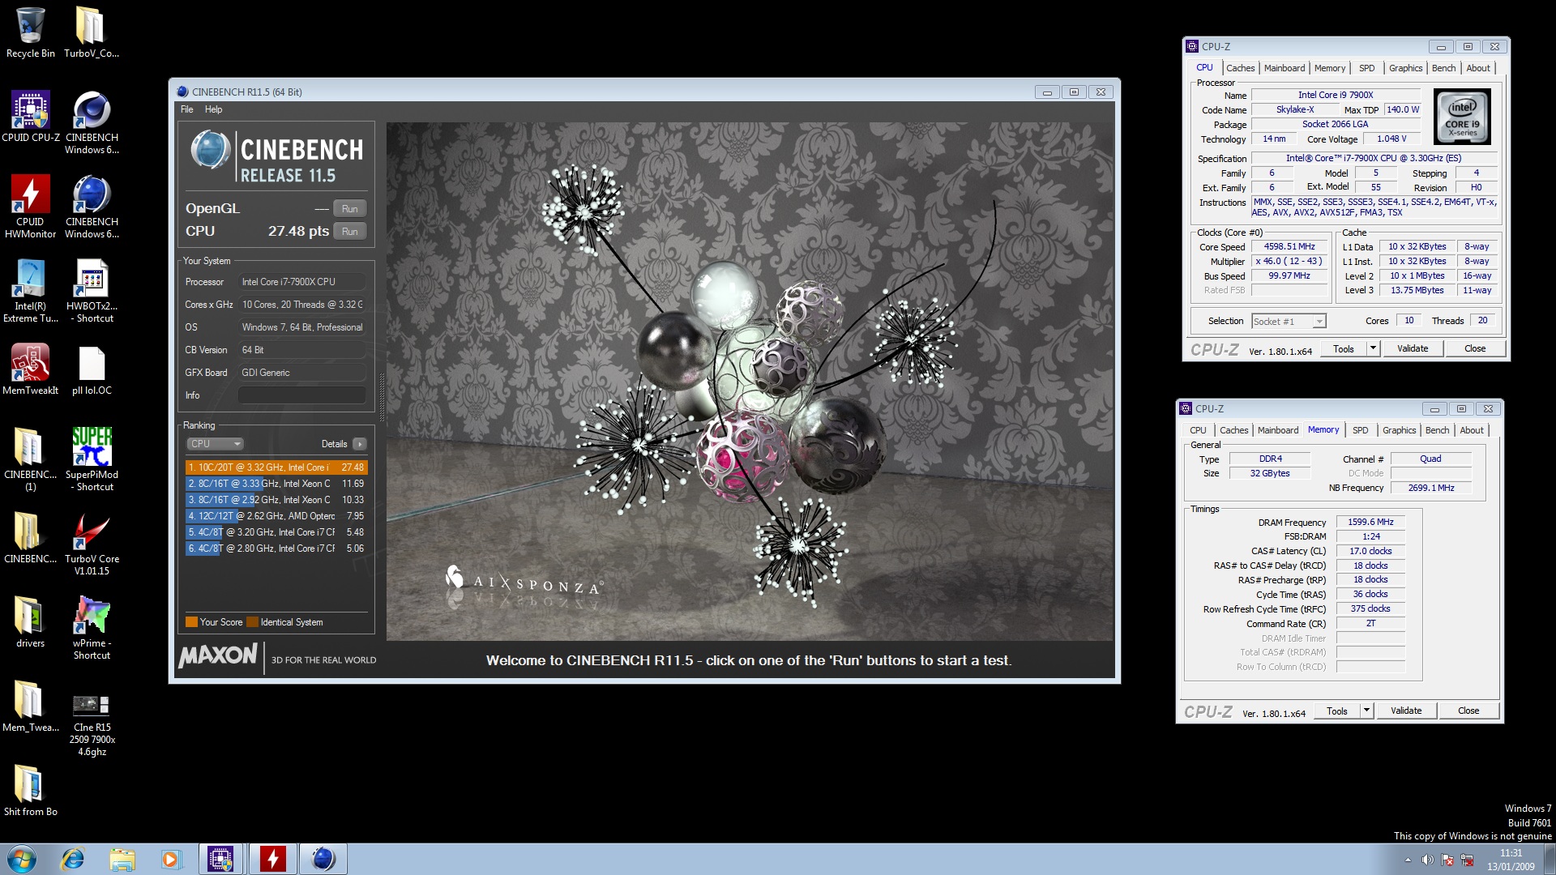The width and height of the screenshot is (1556, 875).
Task: Launch wPrime Shortcut desktop icon
Action: 92,628
